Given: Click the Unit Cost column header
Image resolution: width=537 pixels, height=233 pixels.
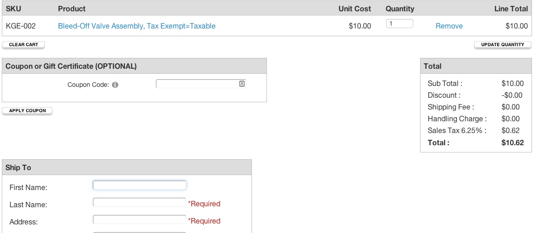Looking at the screenshot, I should 355,9.
